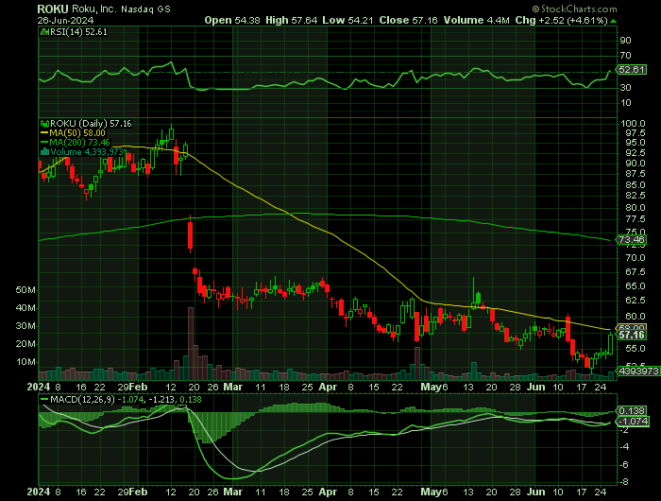Click the -8 level on the MACD axis
This screenshot has height=501, width=661.
click(625, 481)
